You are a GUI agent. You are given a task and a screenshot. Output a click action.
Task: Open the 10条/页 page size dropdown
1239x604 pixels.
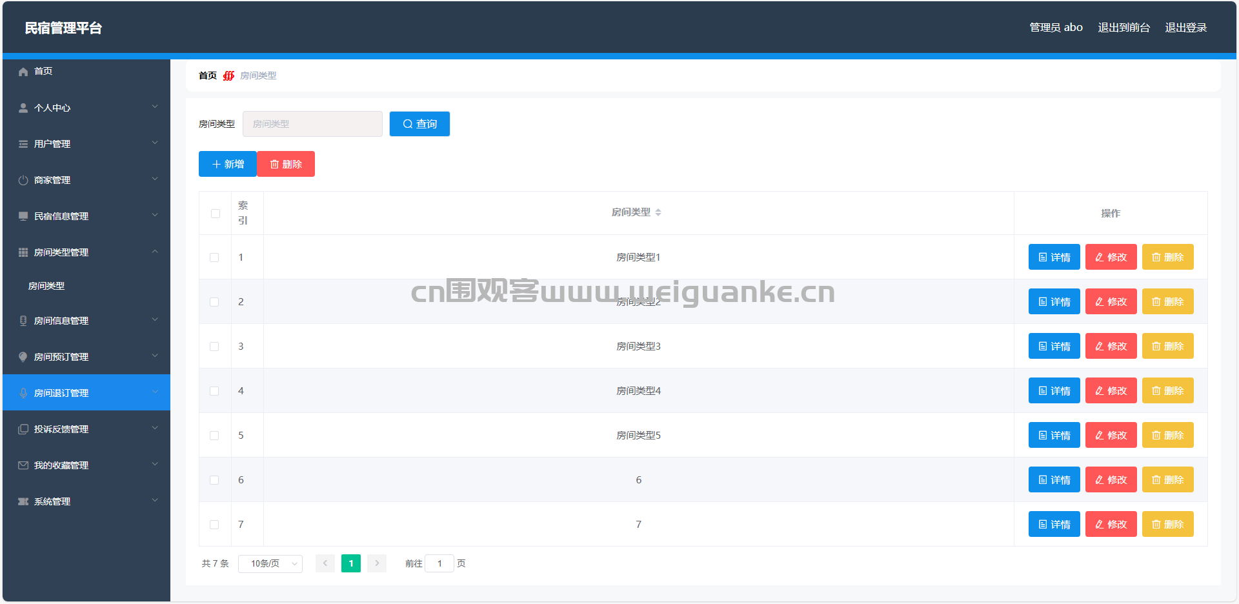[270, 563]
